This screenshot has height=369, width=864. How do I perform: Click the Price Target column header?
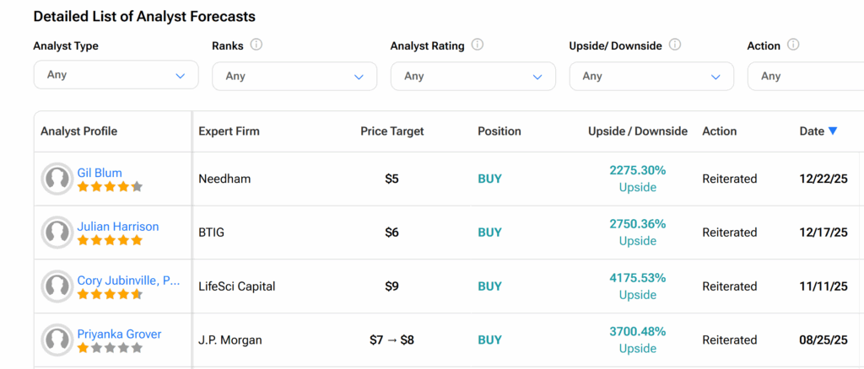click(x=391, y=131)
